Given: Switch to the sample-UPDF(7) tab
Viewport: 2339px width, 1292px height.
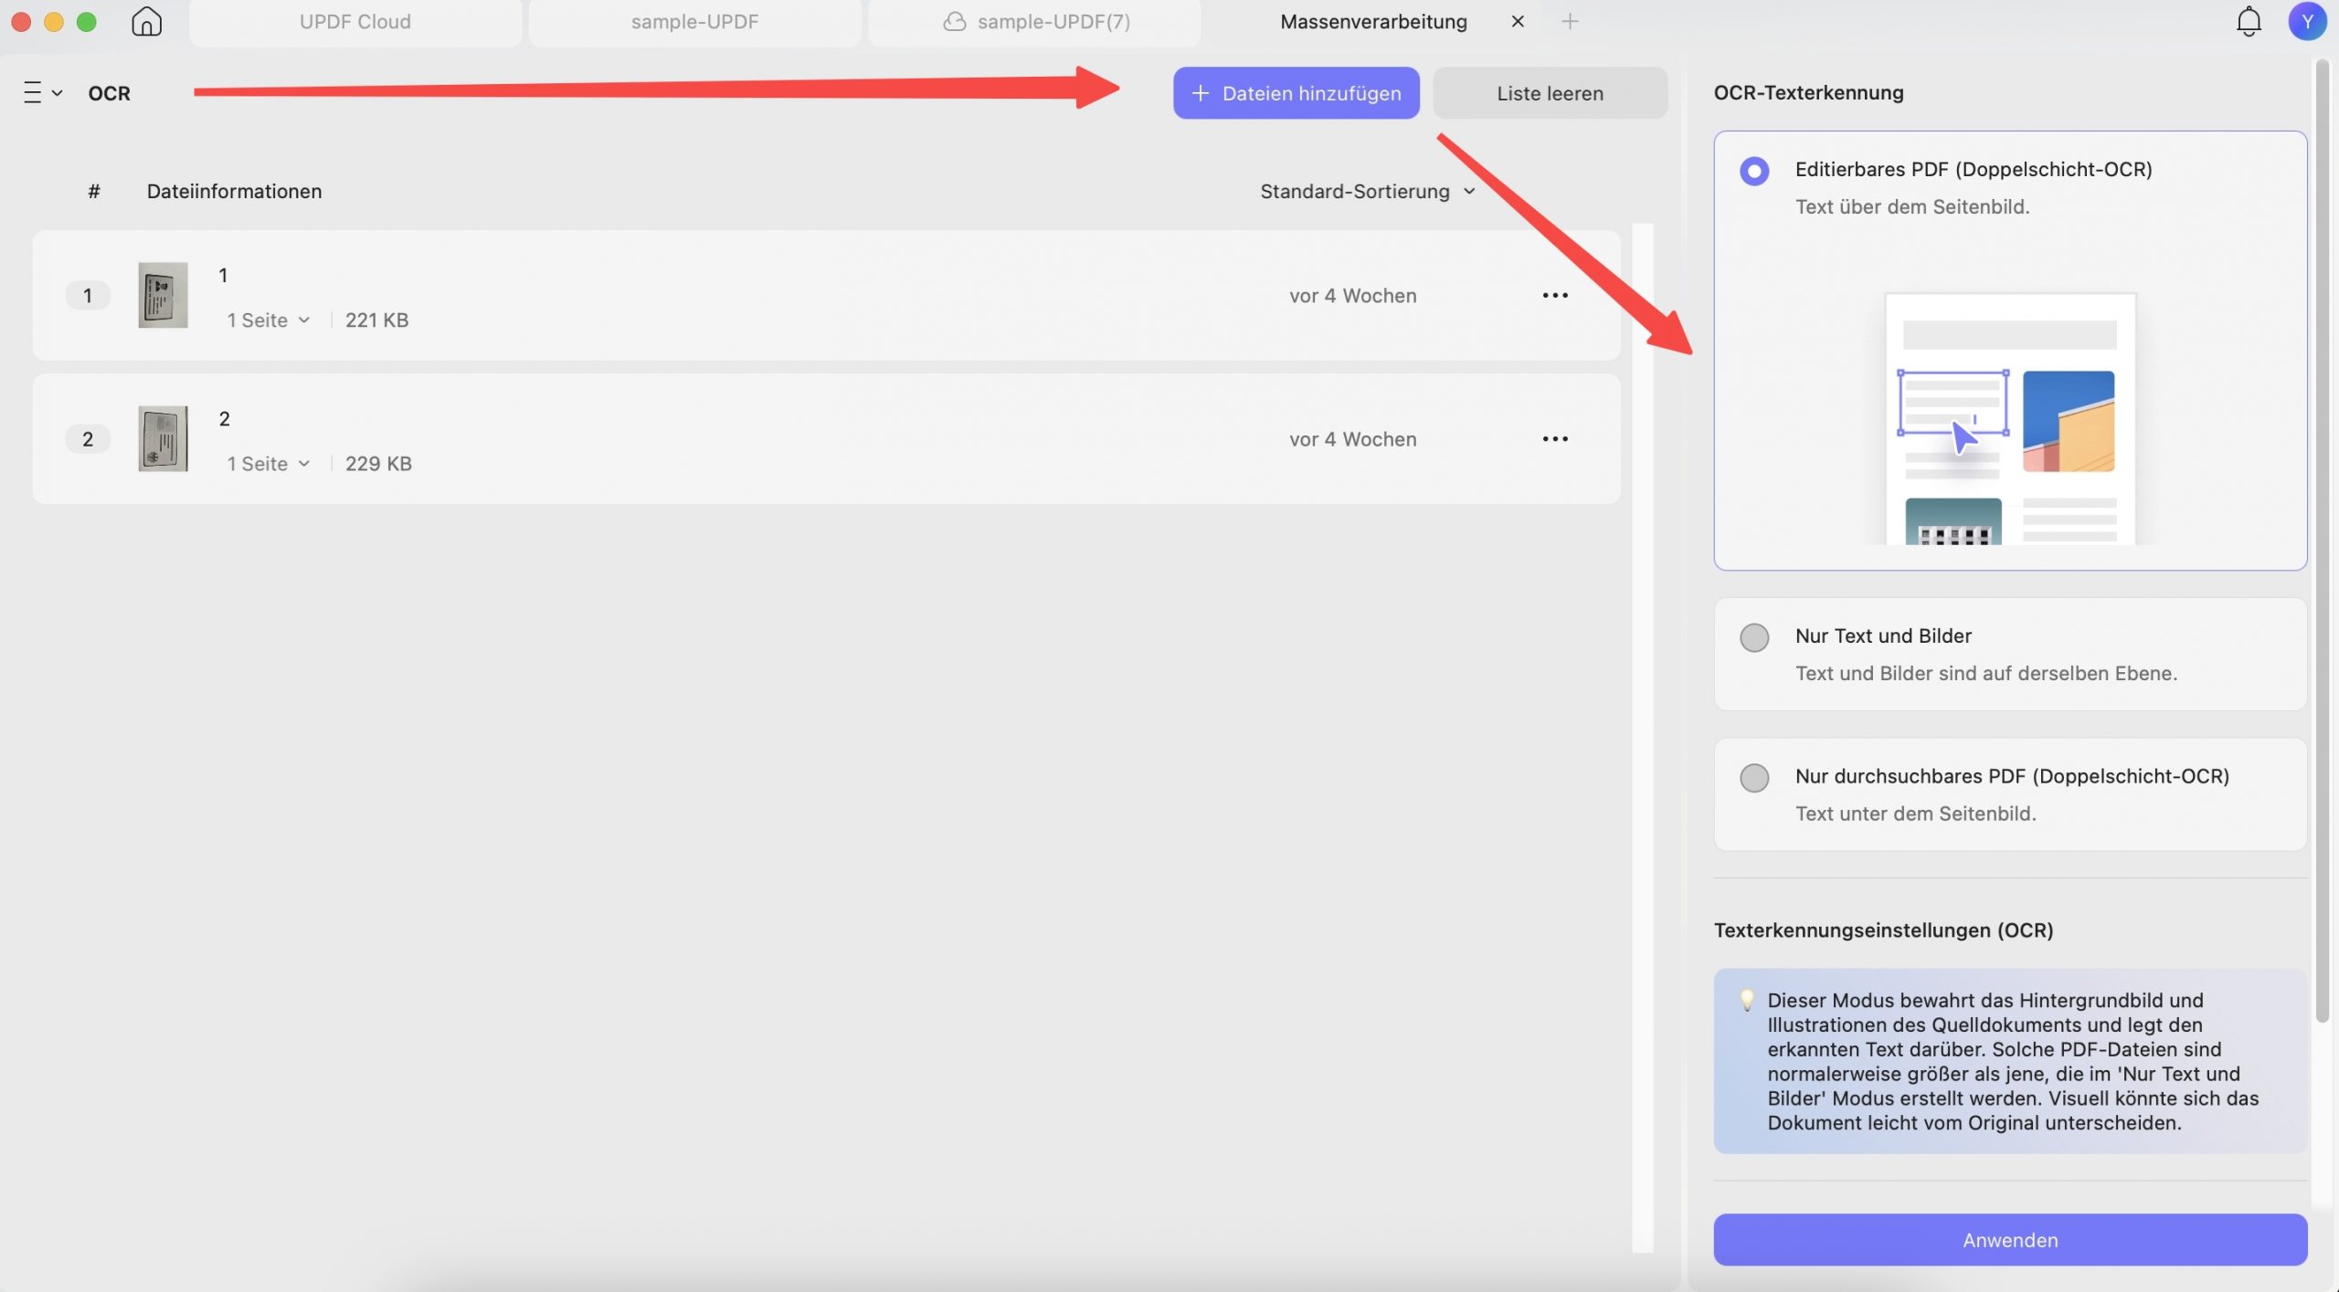Looking at the screenshot, I should 1035,21.
